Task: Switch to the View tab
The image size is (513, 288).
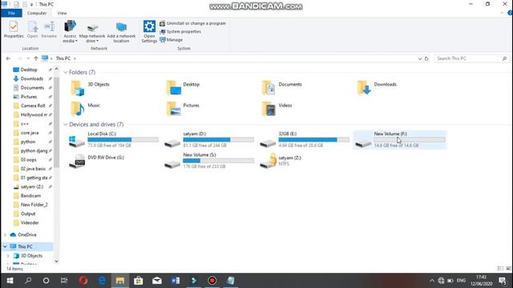Action: (x=62, y=13)
